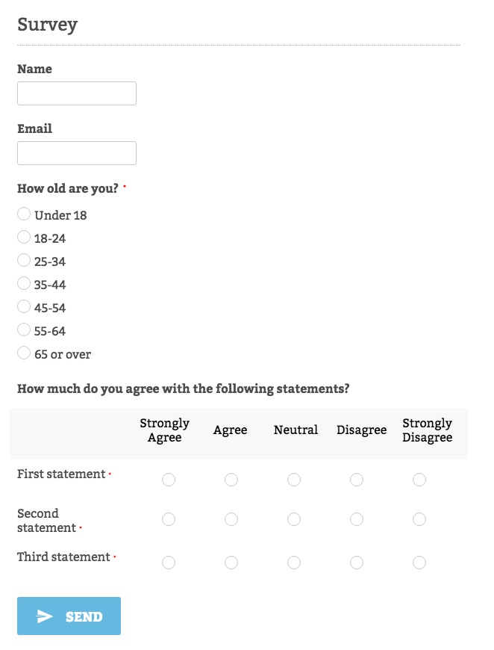Choose the "65 or over" option
The height and width of the screenshot is (650, 494).
point(24,353)
